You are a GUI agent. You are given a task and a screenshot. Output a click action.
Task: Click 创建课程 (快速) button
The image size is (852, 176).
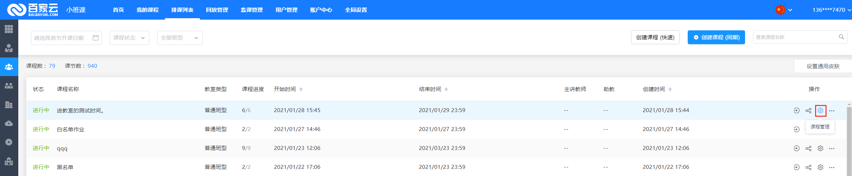tap(655, 37)
